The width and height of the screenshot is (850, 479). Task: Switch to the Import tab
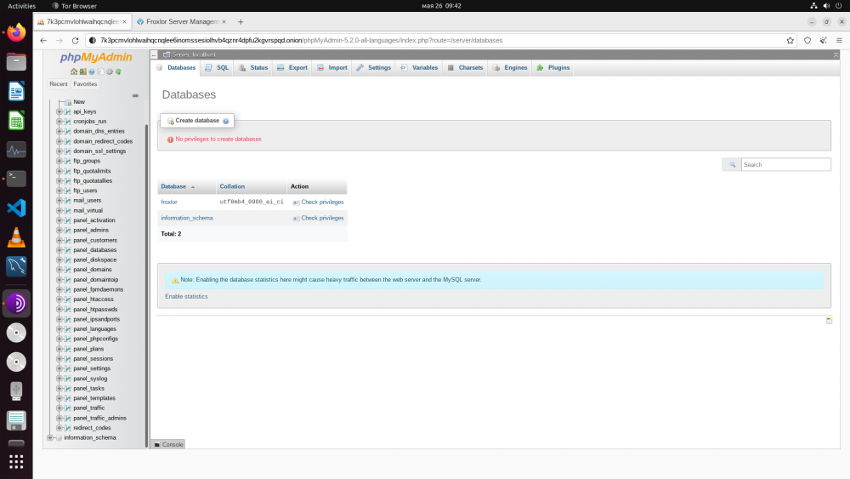click(332, 68)
